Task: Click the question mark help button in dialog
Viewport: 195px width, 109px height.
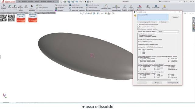Action: point(142,83)
